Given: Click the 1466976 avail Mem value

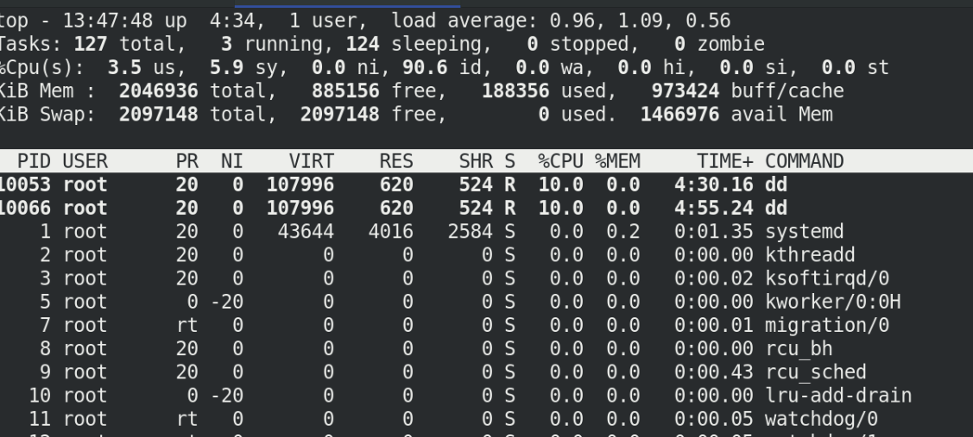Looking at the screenshot, I should pyautogui.click(x=680, y=115).
